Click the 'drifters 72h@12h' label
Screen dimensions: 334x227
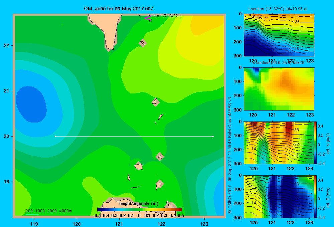click(165, 16)
